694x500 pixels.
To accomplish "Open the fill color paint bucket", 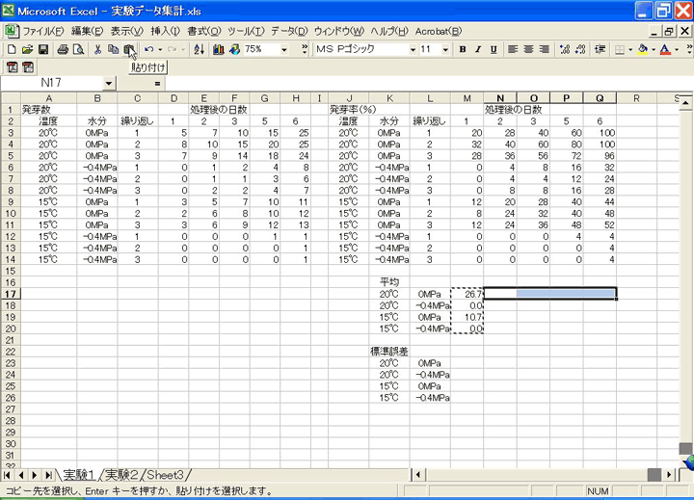I will pos(643,49).
